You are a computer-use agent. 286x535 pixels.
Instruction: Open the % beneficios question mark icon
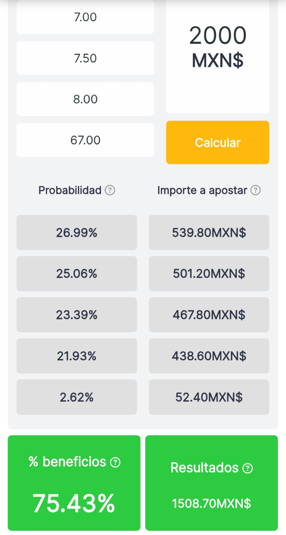[115, 462]
